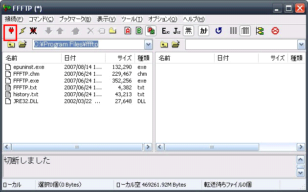This screenshot has width=308, height=192.
Task: Click the crossed-out disconnect icon
Action: (x=33, y=31)
